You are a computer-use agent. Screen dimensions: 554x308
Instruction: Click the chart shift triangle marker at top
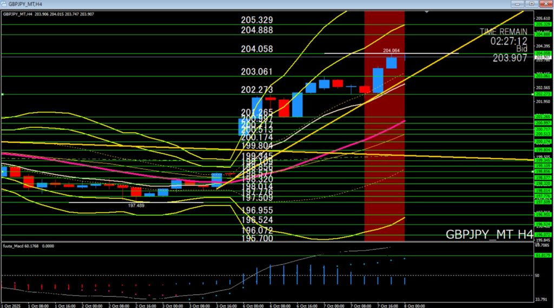[428, 11]
